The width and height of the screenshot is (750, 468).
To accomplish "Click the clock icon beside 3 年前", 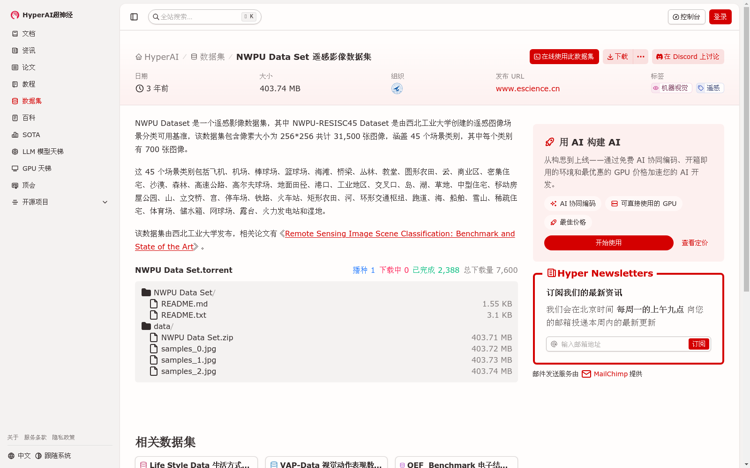I will (139, 88).
